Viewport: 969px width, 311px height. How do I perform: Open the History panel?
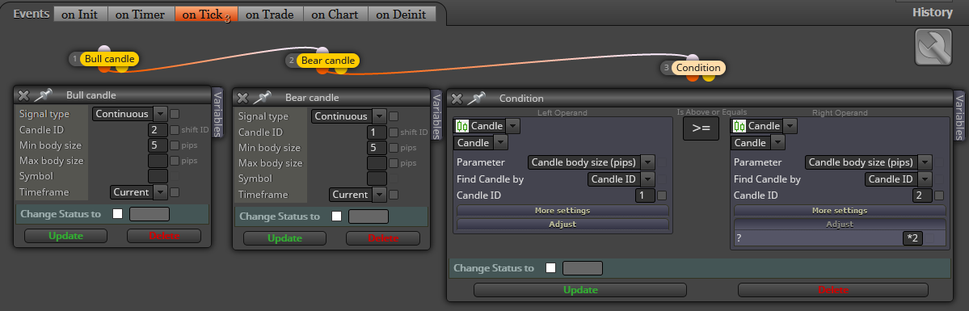[x=933, y=12]
